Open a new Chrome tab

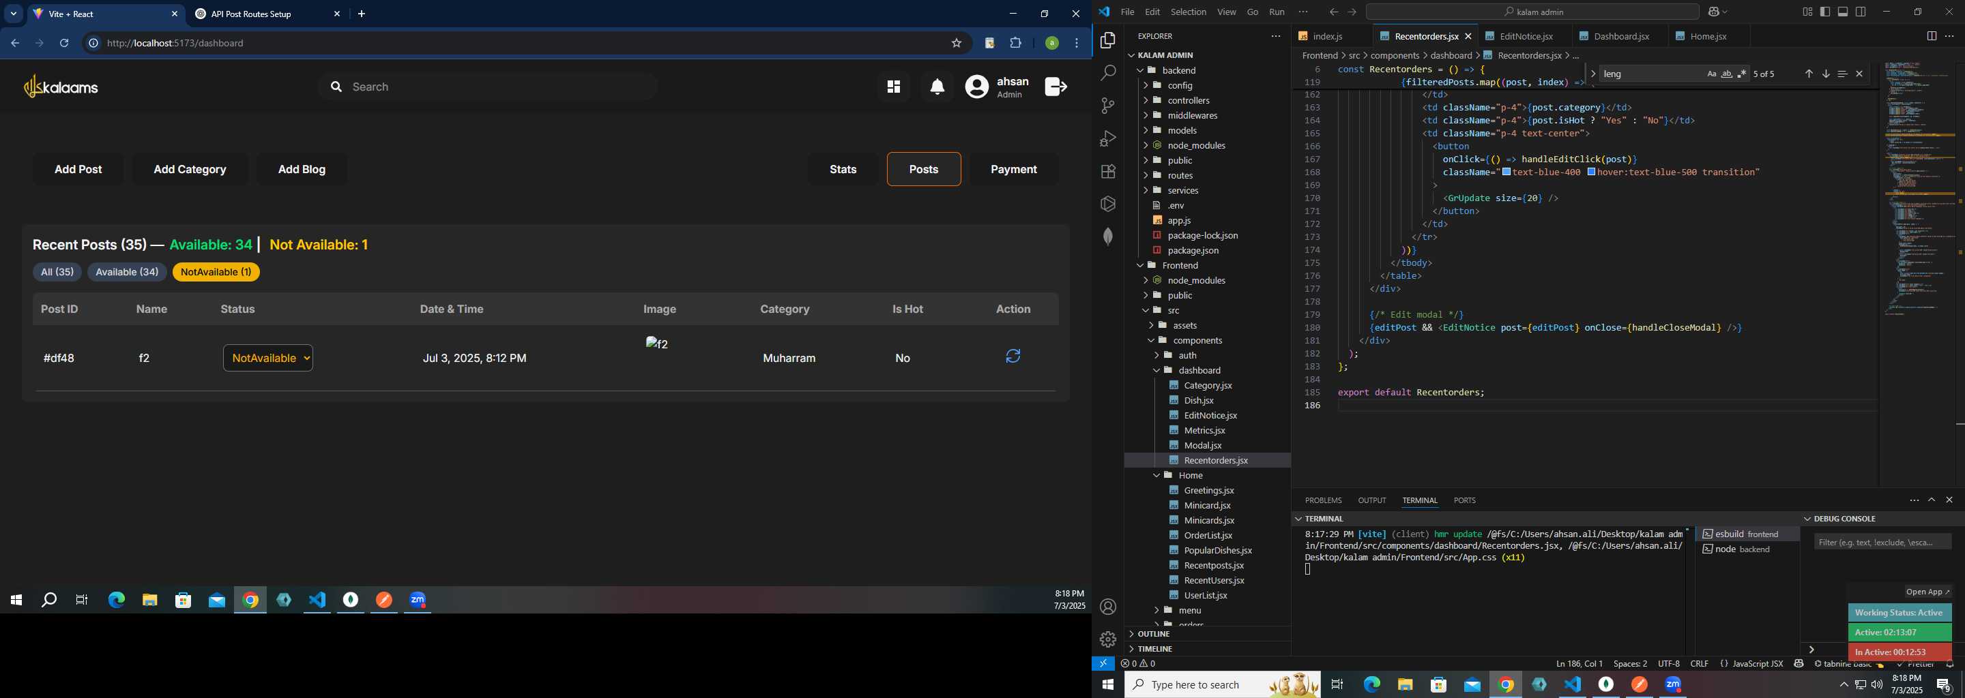362,14
